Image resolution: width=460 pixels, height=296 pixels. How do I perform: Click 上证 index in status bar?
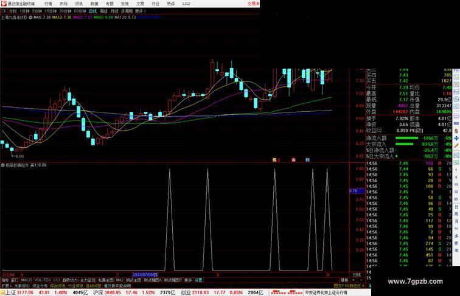tap(11, 292)
